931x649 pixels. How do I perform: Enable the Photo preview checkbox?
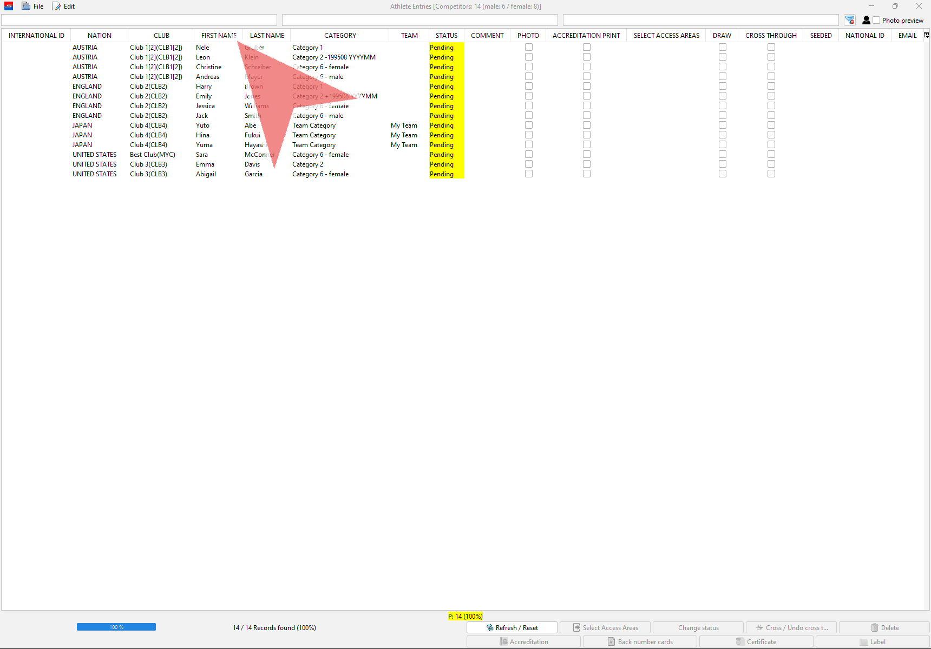coord(876,20)
